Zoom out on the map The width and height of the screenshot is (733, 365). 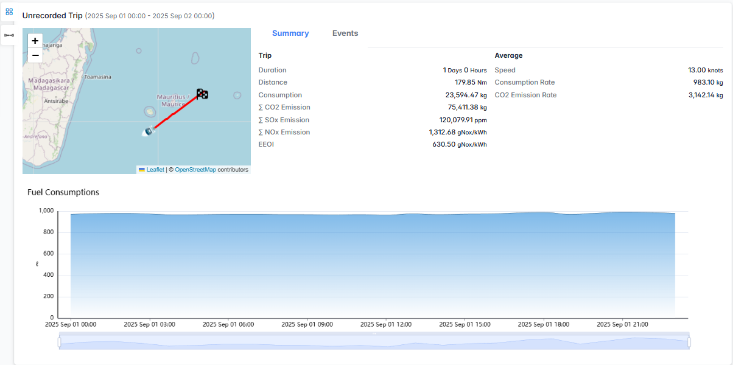click(x=35, y=55)
